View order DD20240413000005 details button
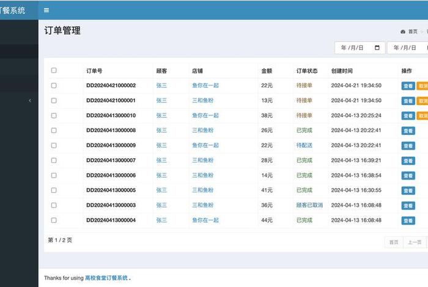The height and width of the screenshot is (287, 428). pos(408,191)
